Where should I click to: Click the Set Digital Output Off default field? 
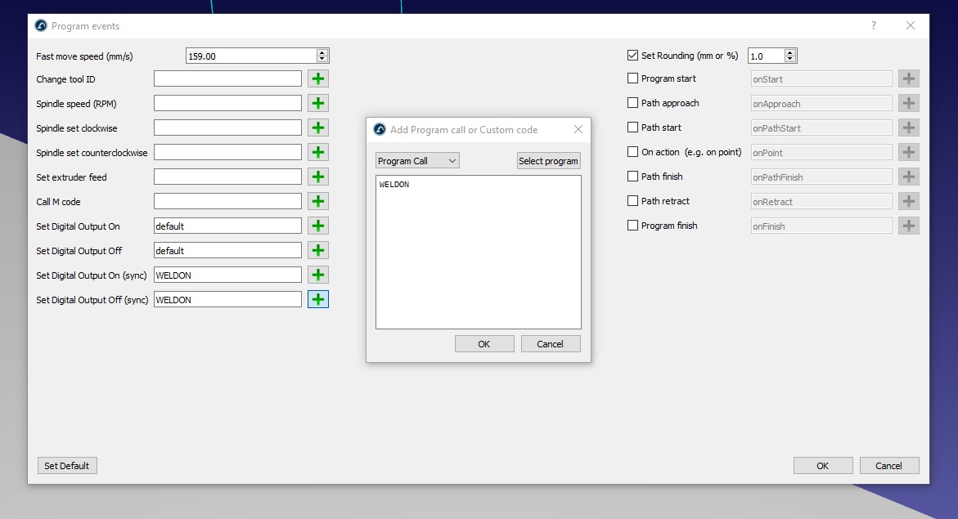click(x=227, y=250)
